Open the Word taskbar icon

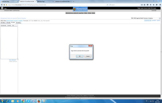tap(34, 101)
